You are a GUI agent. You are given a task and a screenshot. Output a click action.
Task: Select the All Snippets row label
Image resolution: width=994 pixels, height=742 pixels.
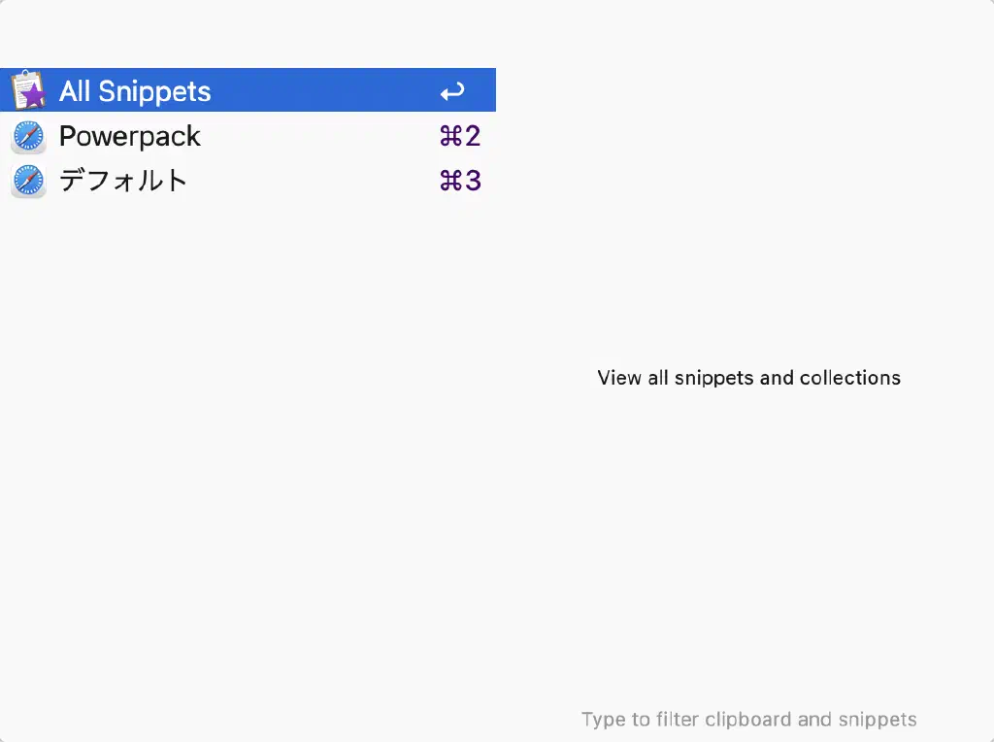pyautogui.click(x=134, y=91)
